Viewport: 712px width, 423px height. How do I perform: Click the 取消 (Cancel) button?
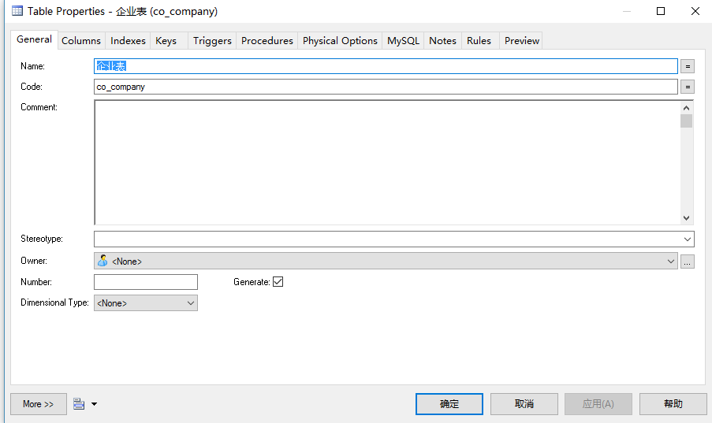pyautogui.click(x=524, y=404)
